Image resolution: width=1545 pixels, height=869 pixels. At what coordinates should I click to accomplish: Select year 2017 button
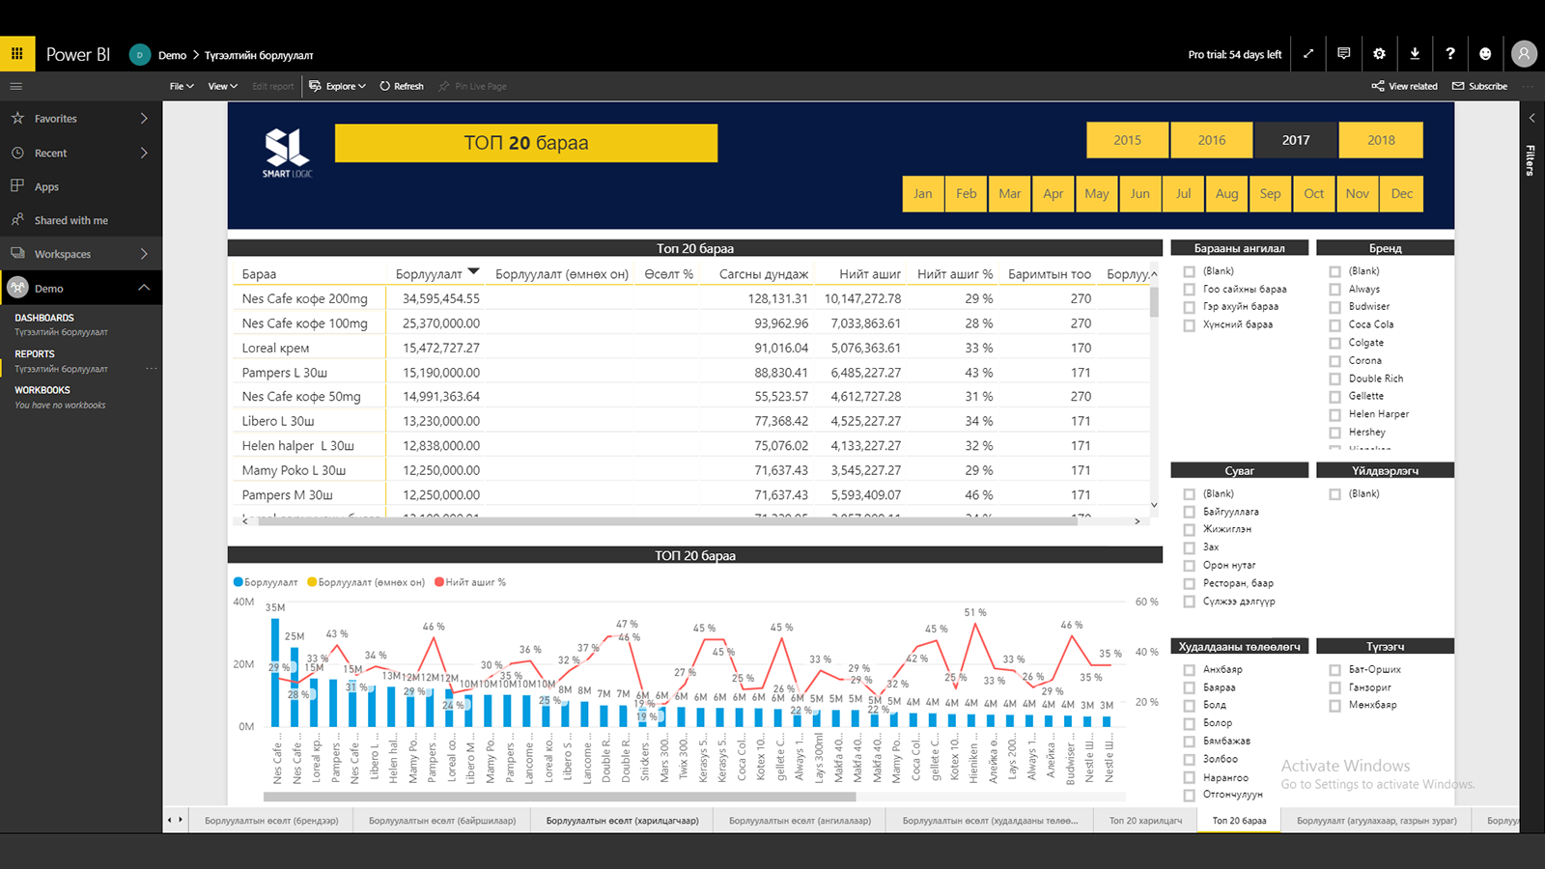(x=1296, y=140)
